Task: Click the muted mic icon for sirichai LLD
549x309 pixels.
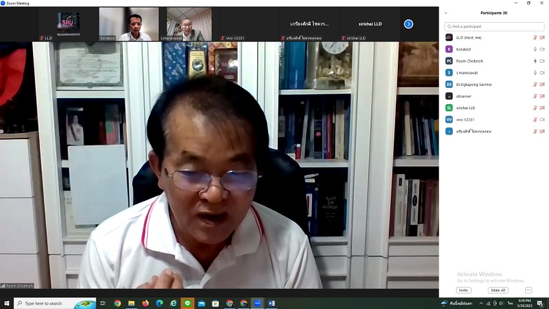Action: coord(535,108)
